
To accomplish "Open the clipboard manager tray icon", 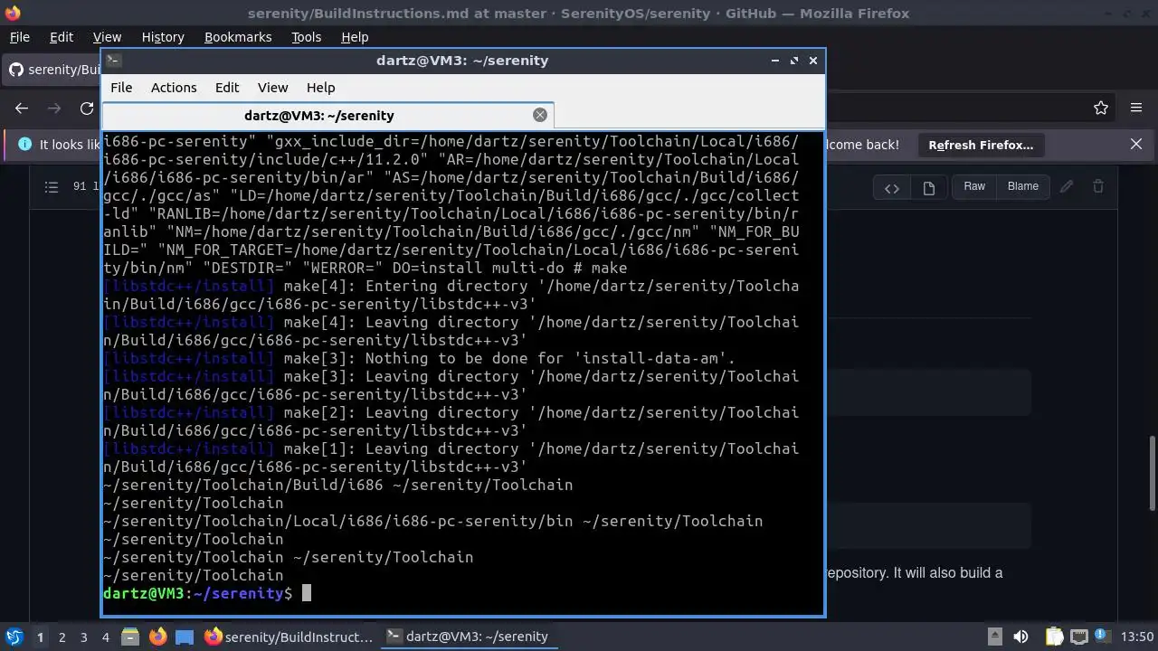I will tap(1053, 637).
